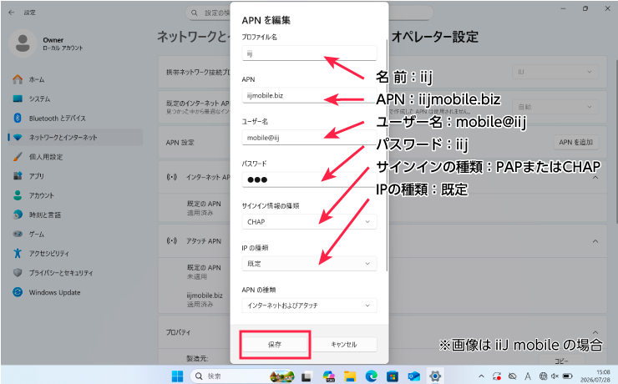Click 既定の APN entry marked 未適用
This screenshot has width=618, height=384.
click(204, 272)
